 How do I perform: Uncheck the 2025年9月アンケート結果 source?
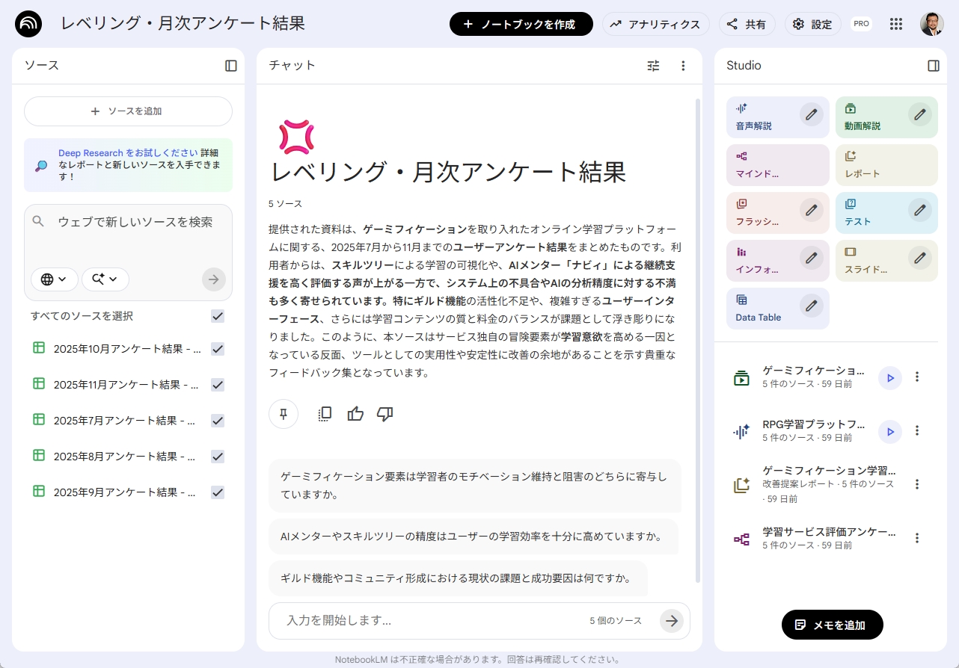(x=218, y=492)
